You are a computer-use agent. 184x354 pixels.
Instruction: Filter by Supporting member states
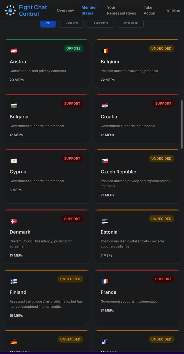click(101, 23)
